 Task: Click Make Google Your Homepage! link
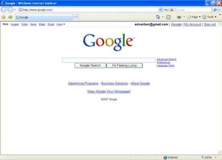click(x=109, y=92)
